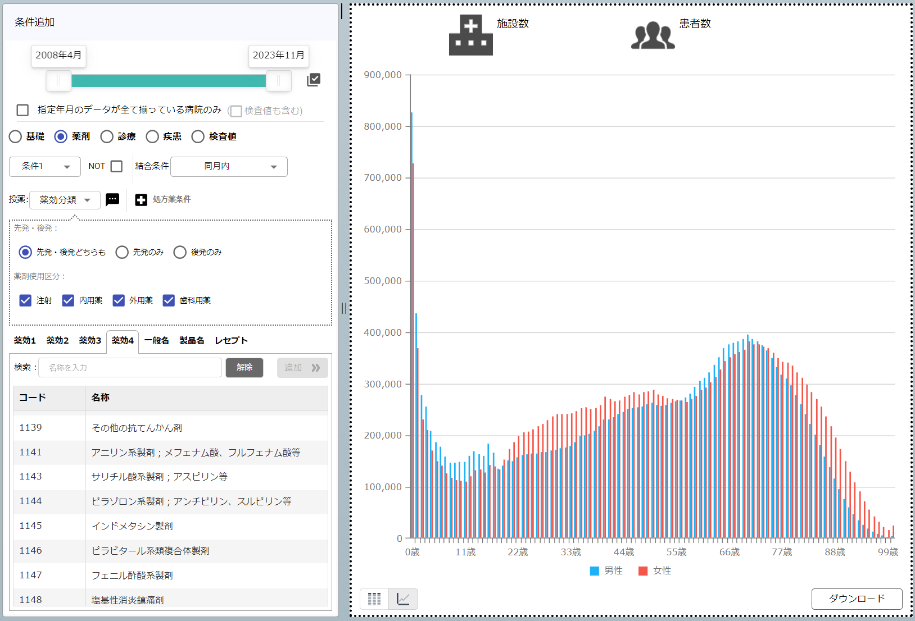
Task: Switch to the レセプト tab
Action: pyautogui.click(x=231, y=340)
